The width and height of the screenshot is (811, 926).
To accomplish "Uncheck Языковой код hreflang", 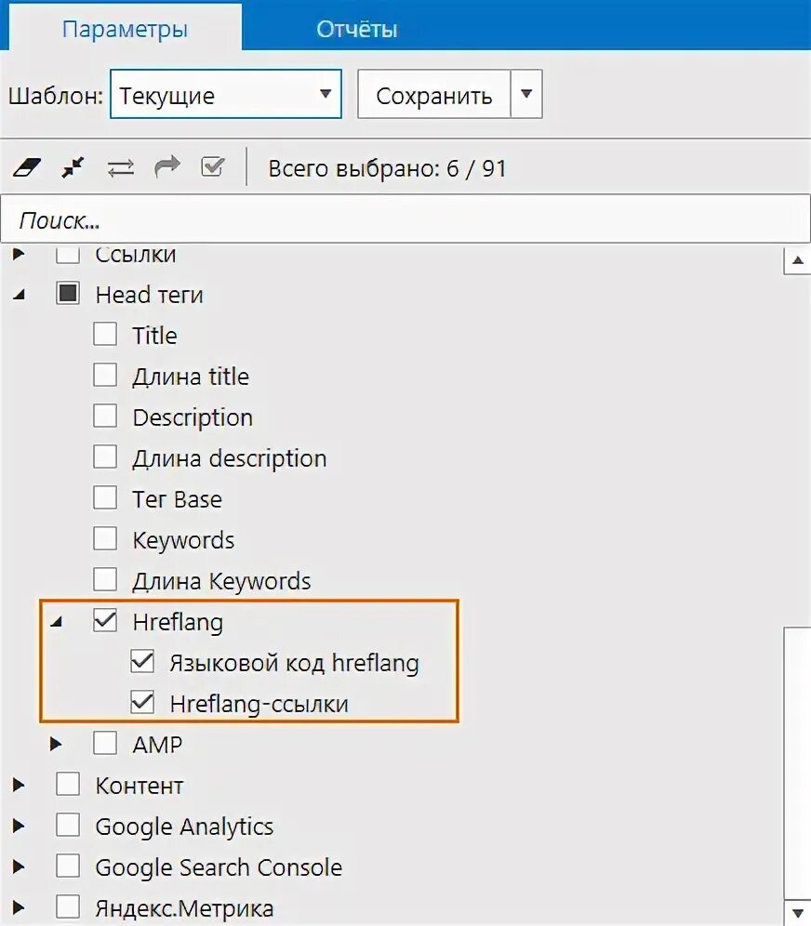I will (x=142, y=663).
